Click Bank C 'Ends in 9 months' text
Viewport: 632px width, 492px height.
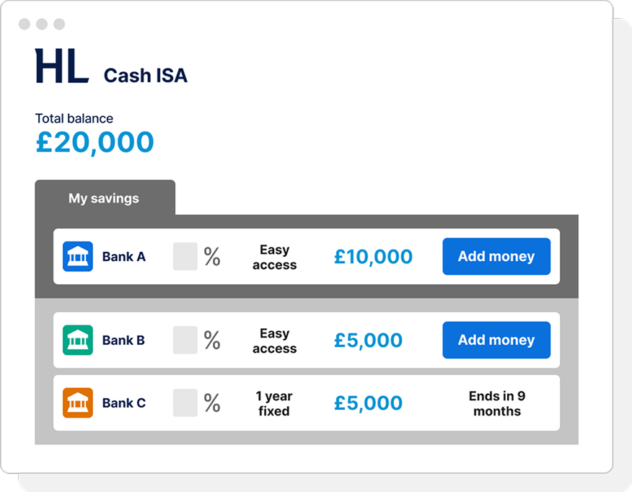tap(496, 403)
